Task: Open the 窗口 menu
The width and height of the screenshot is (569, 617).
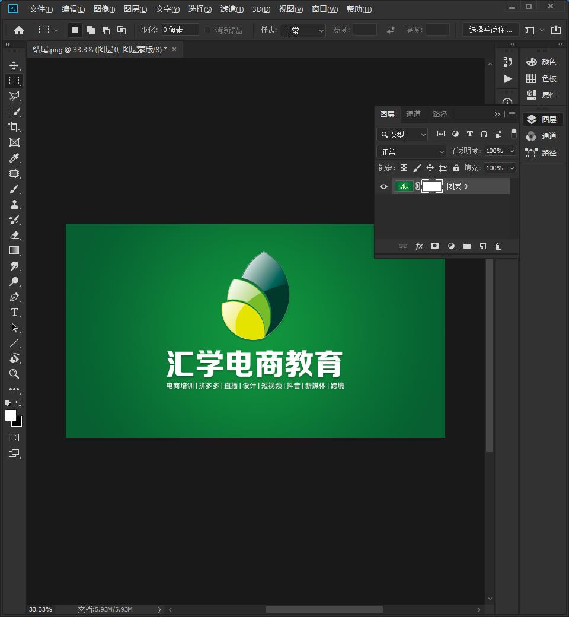Action: click(x=325, y=9)
